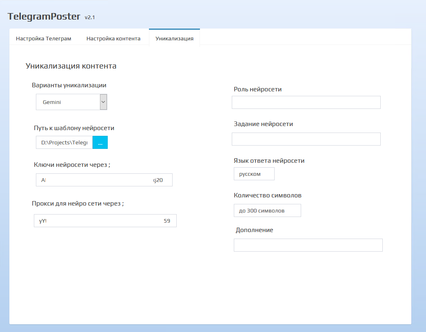
Task: Click the Язык ответа нейросети label
Action: tap(269, 161)
